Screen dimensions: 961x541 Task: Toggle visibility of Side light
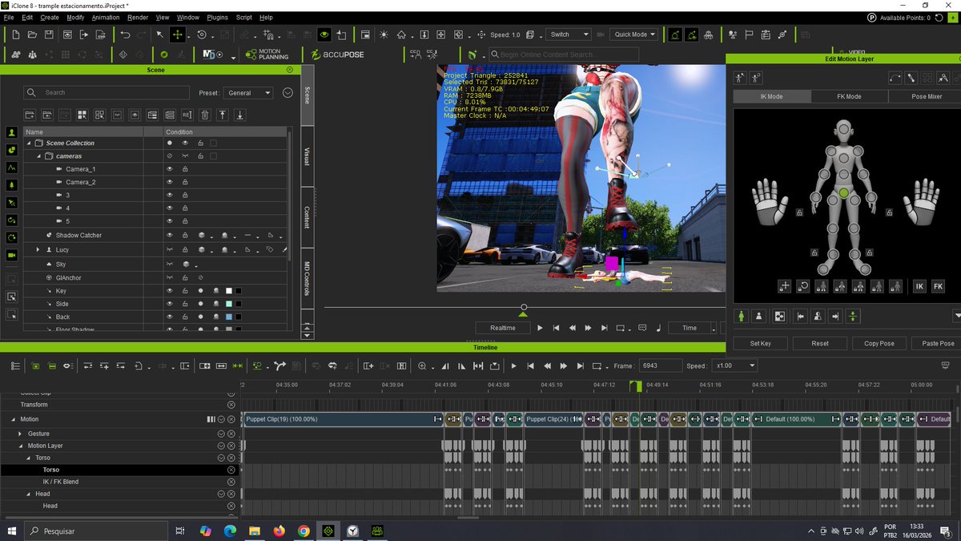coord(169,304)
